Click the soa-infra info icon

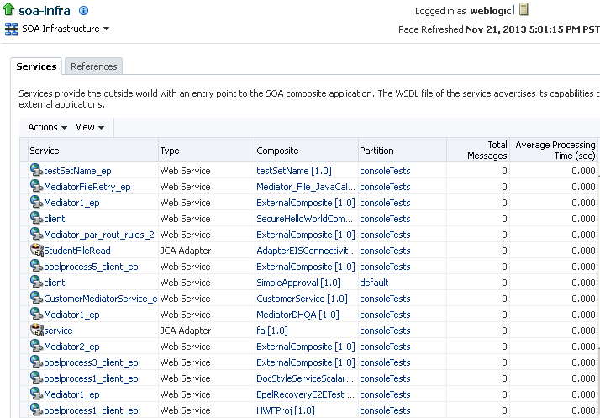(83, 11)
